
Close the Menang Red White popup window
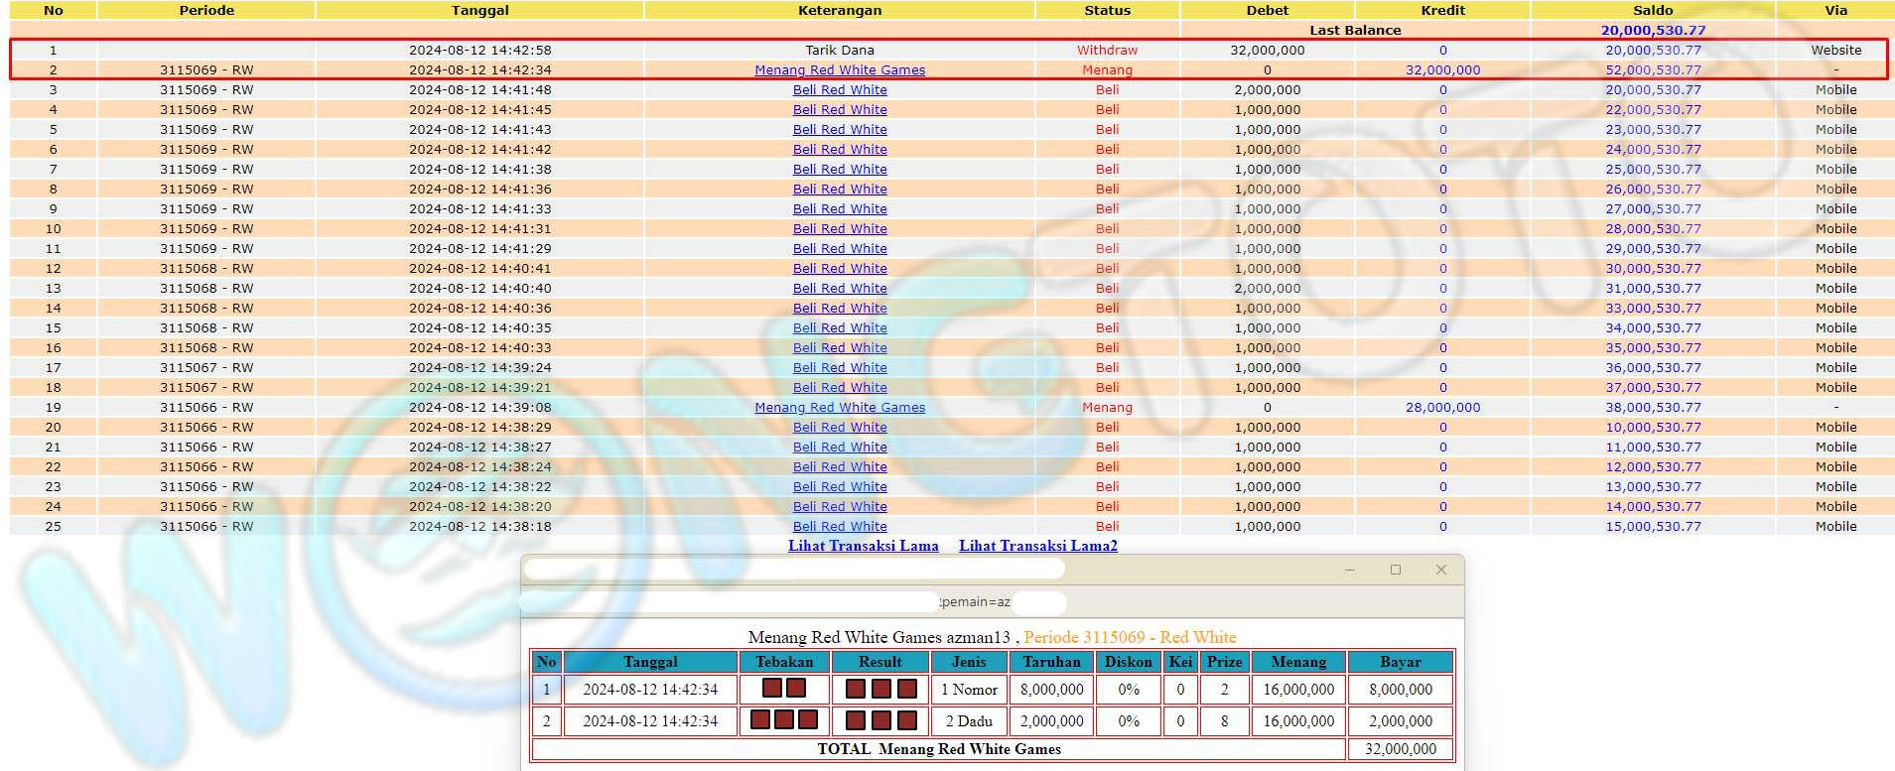[1440, 570]
